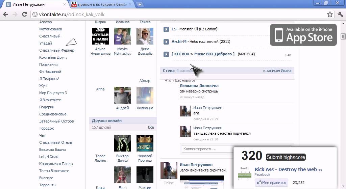Open the video thumbnail under Взлом вконтакте
Viewport: 346px width, 189px height.
(202, 182)
